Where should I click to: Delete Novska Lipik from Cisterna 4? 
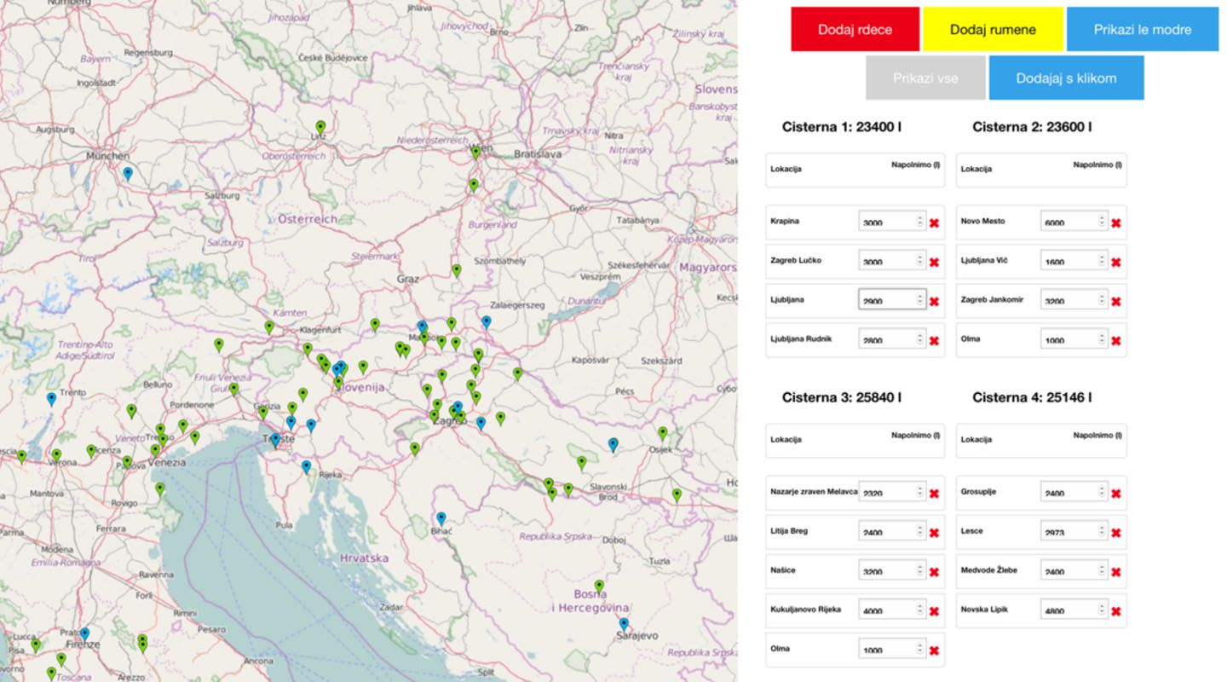click(1115, 611)
